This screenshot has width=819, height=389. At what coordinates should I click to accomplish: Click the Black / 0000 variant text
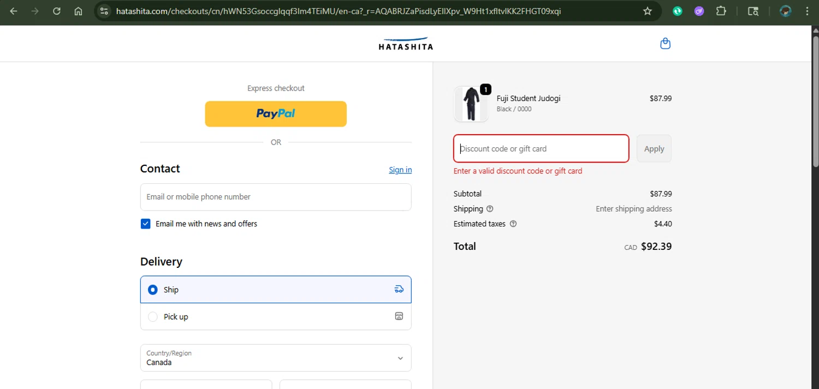pyautogui.click(x=514, y=109)
